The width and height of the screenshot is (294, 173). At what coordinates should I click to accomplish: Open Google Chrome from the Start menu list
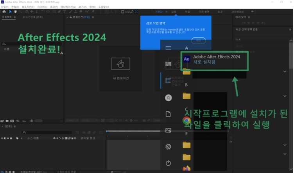click(187, 120)
